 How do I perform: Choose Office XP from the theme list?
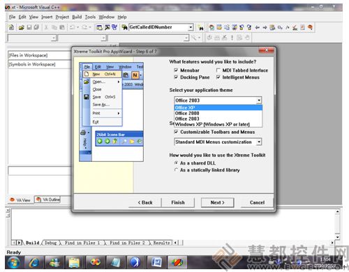click(218, 107)
